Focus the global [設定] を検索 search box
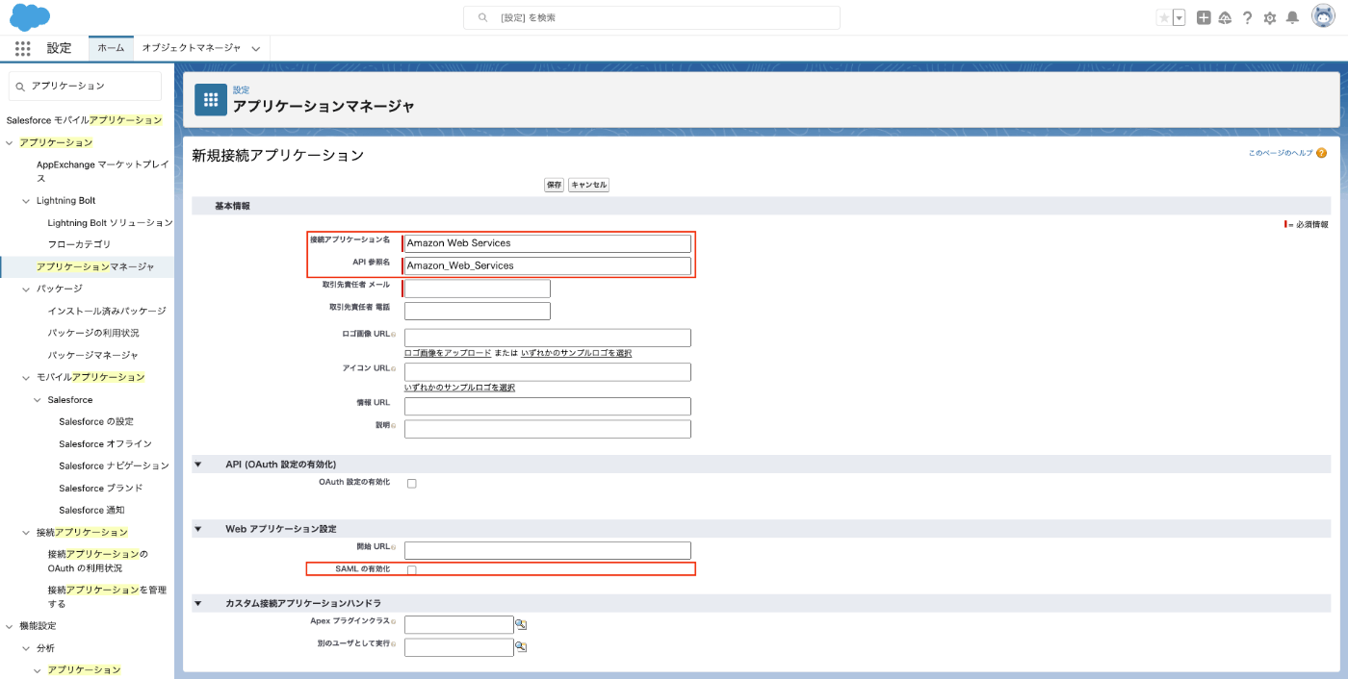 click(652, 17)
